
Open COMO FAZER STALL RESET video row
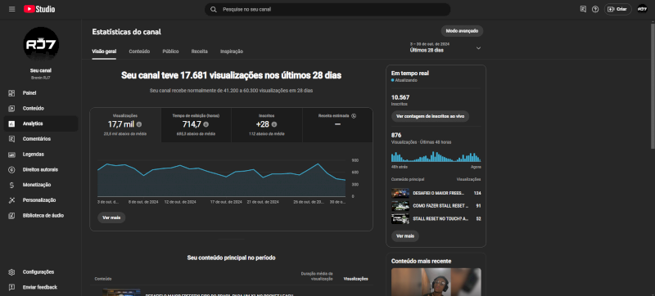[436, 206]
